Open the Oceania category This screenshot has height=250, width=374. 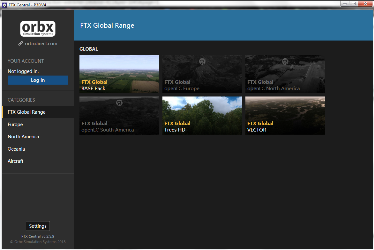click(x=38, y=149)
